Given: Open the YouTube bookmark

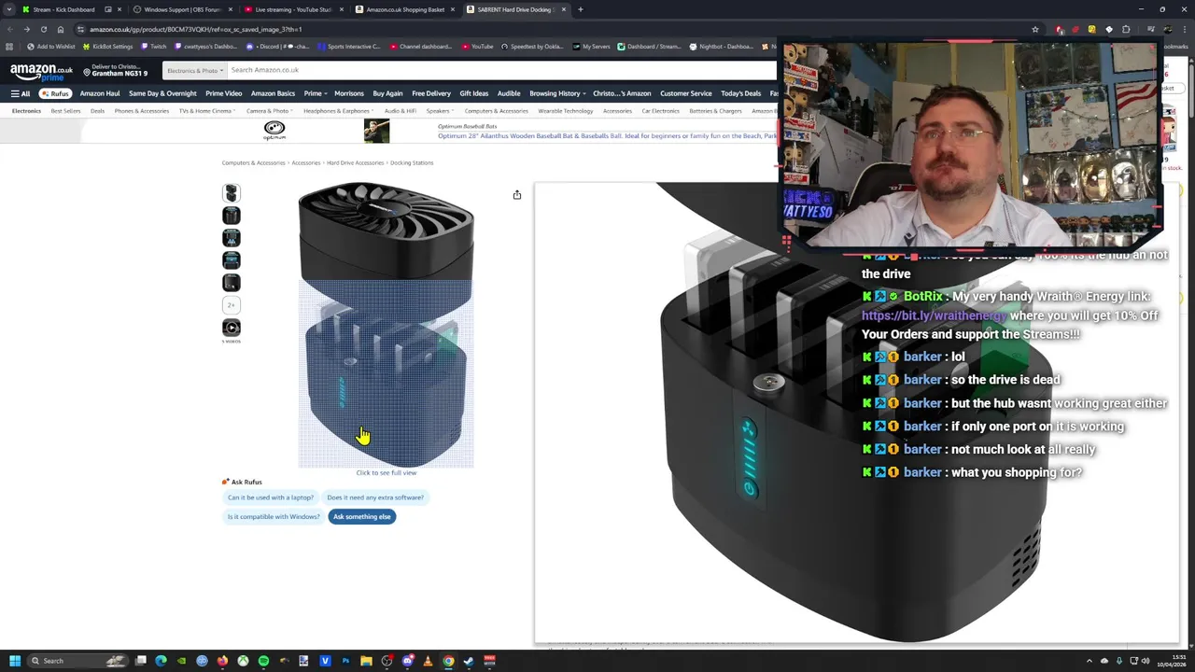Looking at the screenshot, I should pyautogui.click(x=478, y=47).
